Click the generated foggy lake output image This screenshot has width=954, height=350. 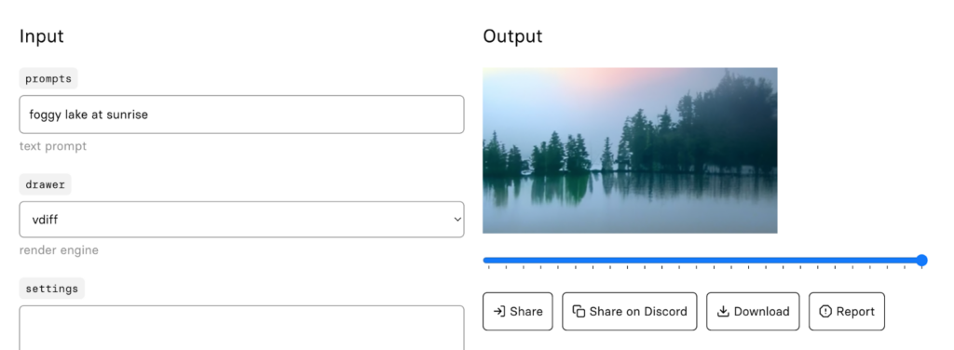630,150
